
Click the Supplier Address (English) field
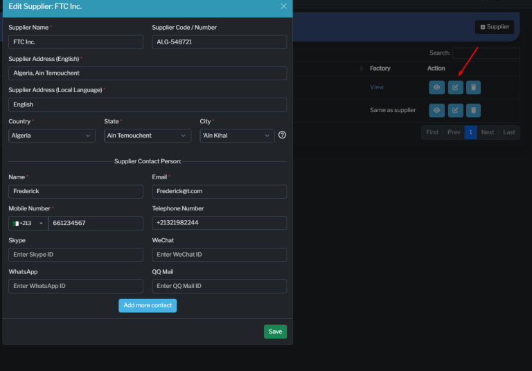[x=148, y=73]
